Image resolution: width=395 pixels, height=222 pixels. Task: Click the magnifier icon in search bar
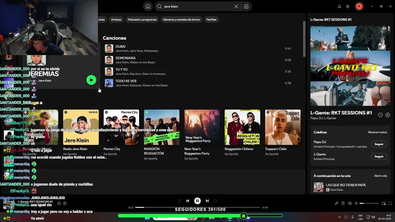[160, 6]
